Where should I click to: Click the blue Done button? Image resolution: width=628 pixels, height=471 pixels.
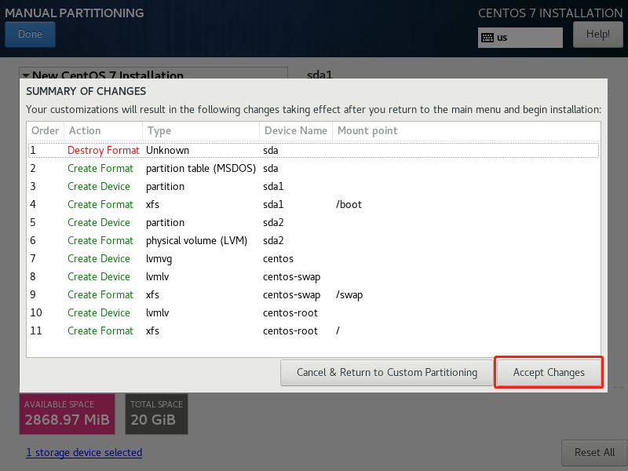pos(30,35)
